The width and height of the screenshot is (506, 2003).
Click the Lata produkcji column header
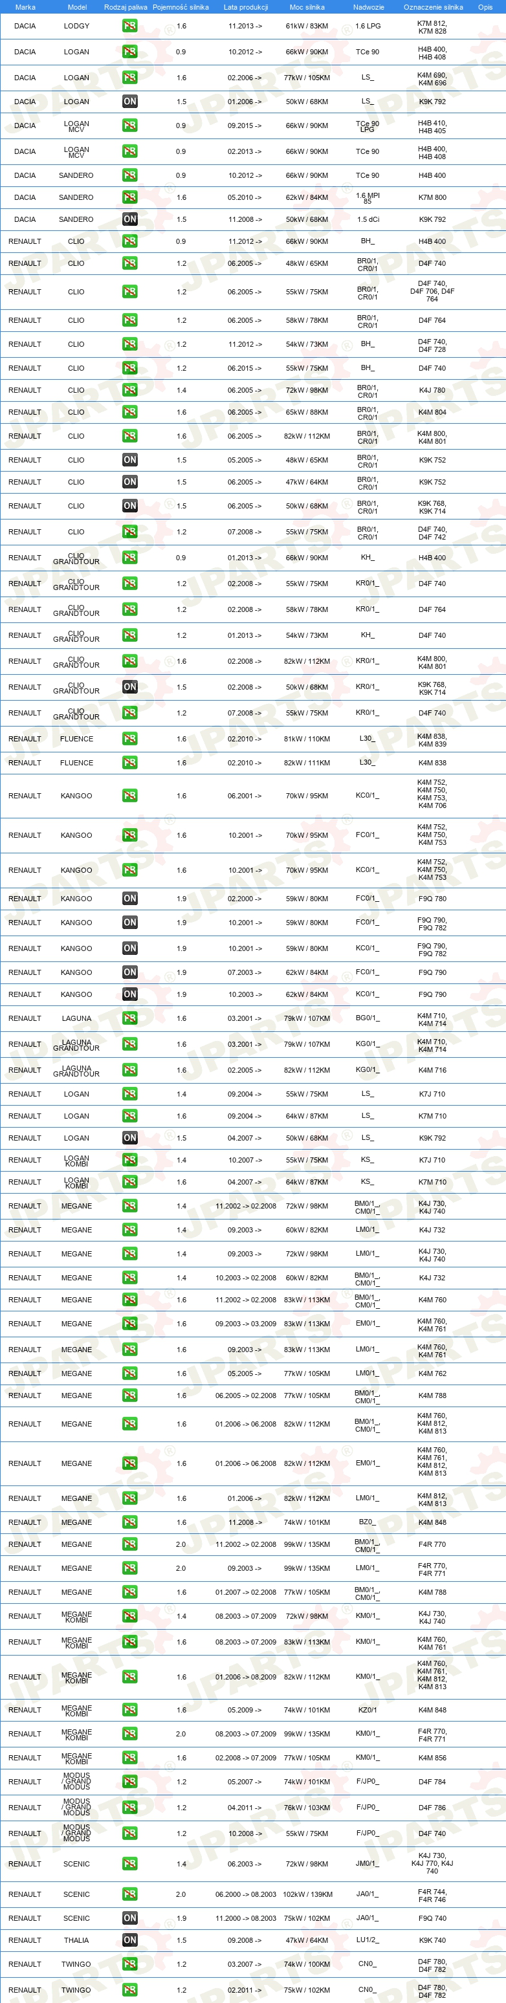[246, 7]
